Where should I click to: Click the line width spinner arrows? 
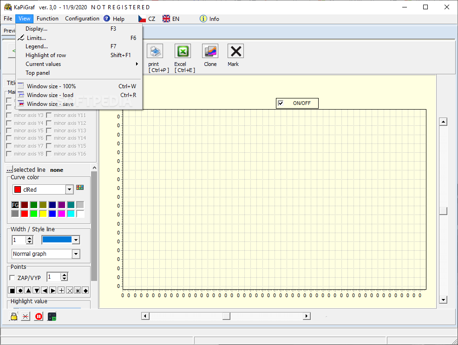(x=29, y=240)
